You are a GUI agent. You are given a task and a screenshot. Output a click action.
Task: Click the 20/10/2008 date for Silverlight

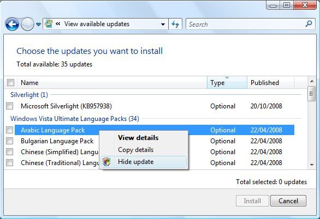pyautogui.click(x=266, y=106)
